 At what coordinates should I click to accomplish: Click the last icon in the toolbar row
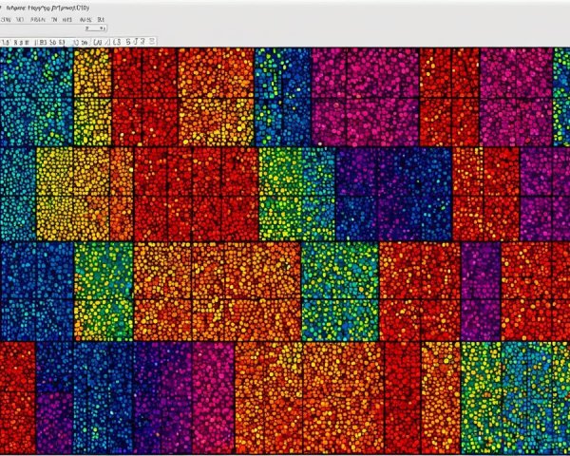click(150, 42)
